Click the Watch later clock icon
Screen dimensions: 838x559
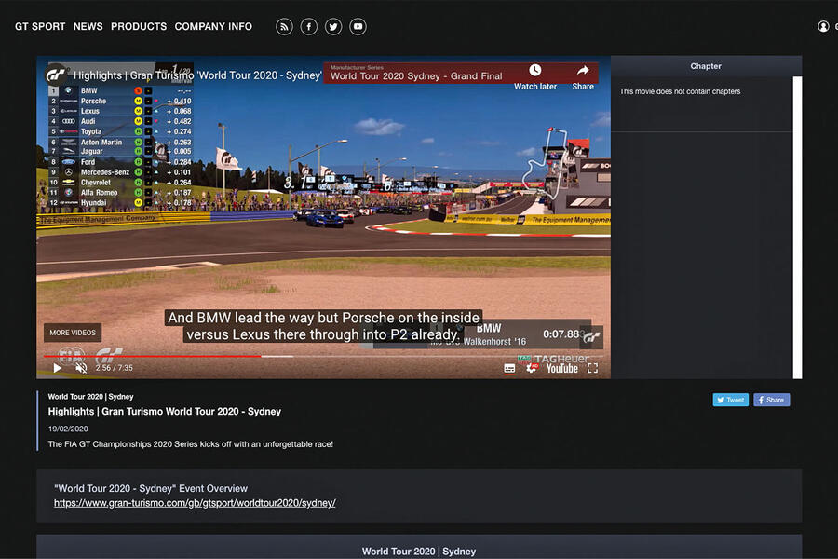tap(535, 70)
